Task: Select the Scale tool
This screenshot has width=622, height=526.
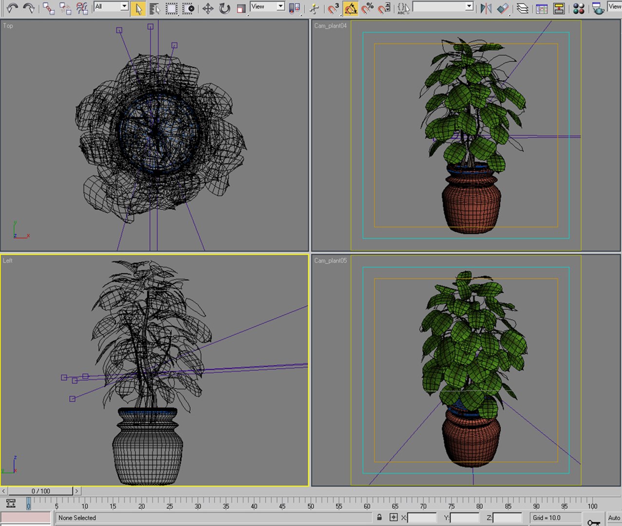Action: [x=241, y=8]
